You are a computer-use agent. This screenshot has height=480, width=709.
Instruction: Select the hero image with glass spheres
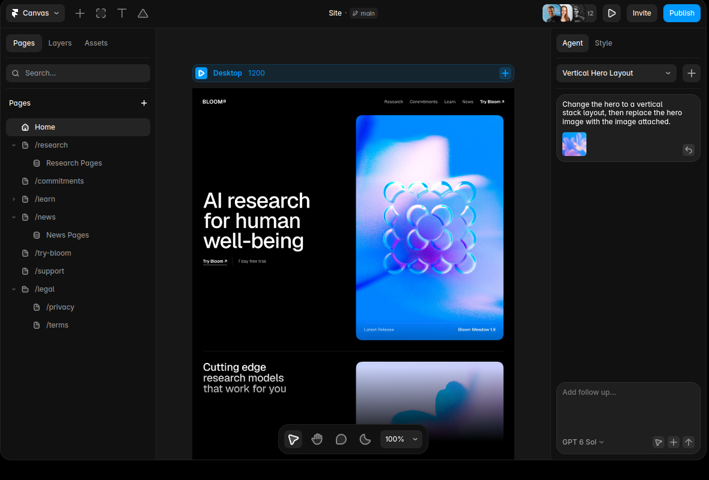click(x=430, y=227)
